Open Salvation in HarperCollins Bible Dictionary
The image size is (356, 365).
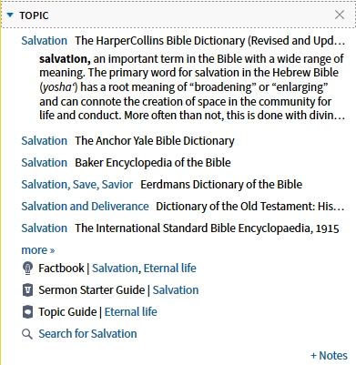(x=45, y=41)
